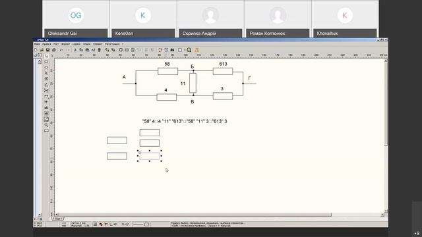422x237 pixels.
Task: Cut selection with scissors icon
Action: 75,50
